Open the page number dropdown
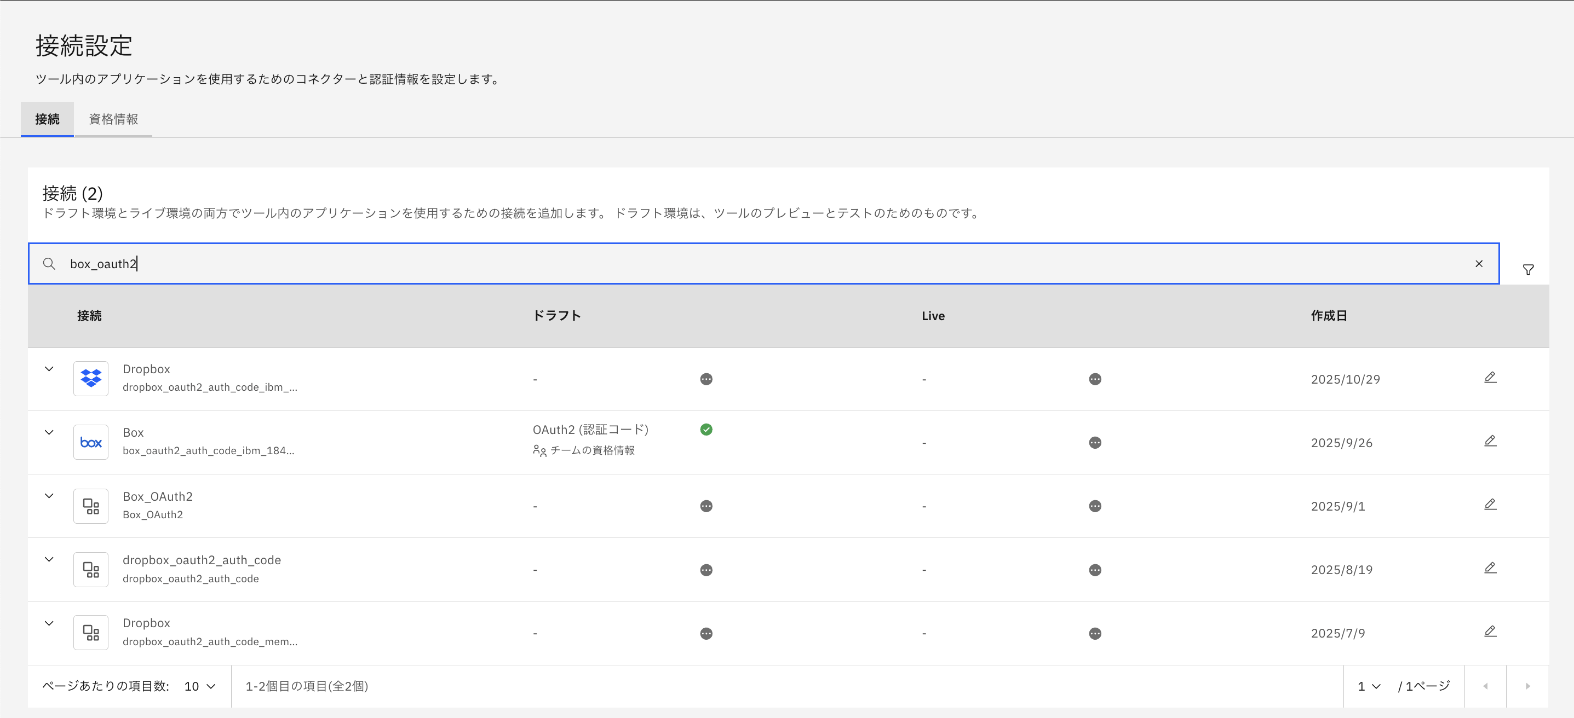1574x718 pixels. click(x=1369, y=686)
